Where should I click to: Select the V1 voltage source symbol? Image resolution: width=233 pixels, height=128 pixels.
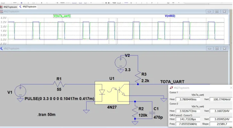coord(21,91)
